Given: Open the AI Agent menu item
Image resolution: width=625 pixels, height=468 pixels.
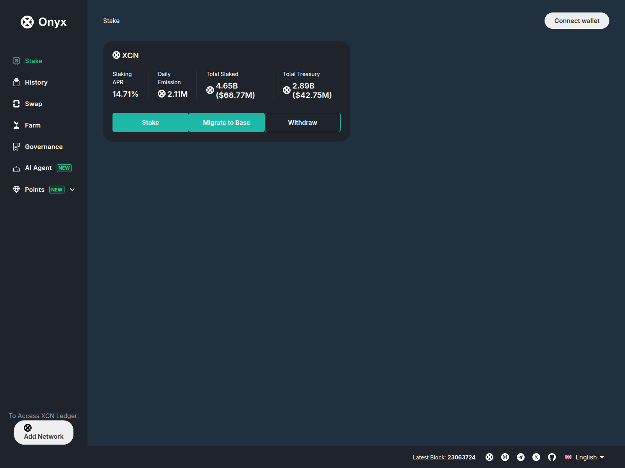Looking at the screenshot, I should click(38, 168).
